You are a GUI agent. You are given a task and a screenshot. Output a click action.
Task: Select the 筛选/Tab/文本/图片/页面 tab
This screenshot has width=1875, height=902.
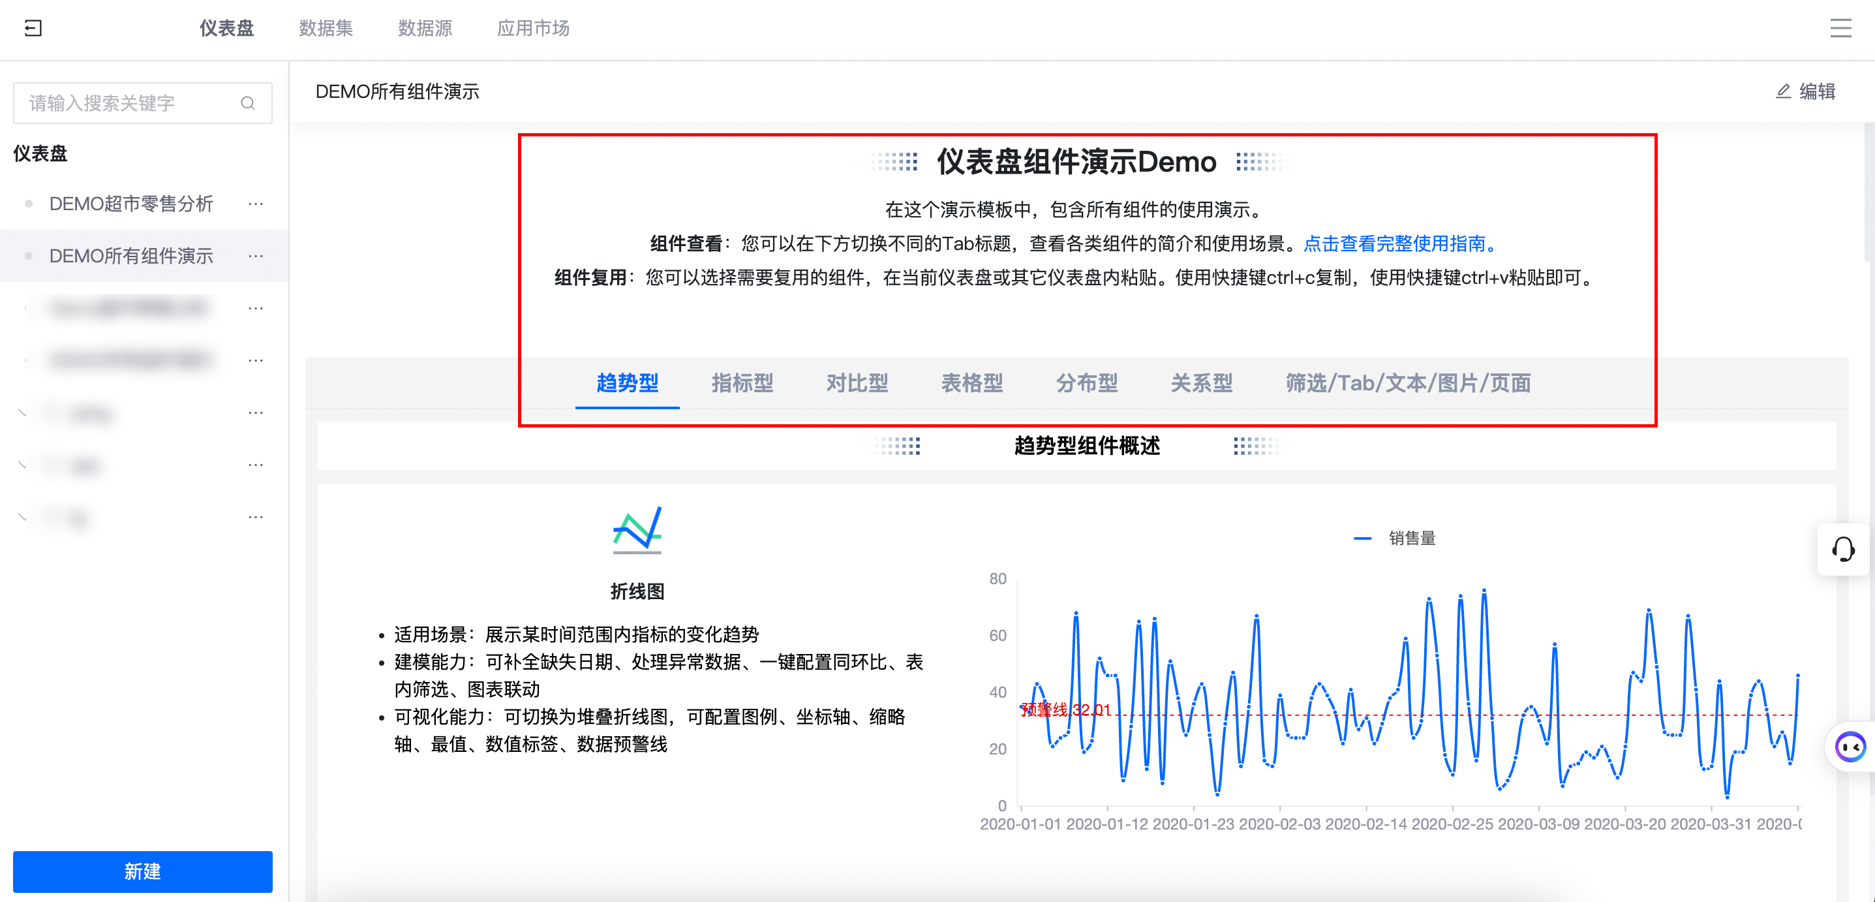coord(1409,383)
